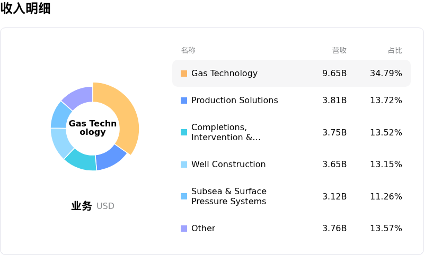The image size is (424, 255).
Task: Click the donut center Gas Technology label
Action: coord(93,127)
